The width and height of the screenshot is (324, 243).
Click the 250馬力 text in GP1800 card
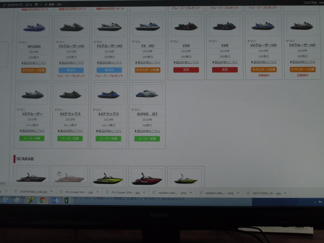coord(34,57)
